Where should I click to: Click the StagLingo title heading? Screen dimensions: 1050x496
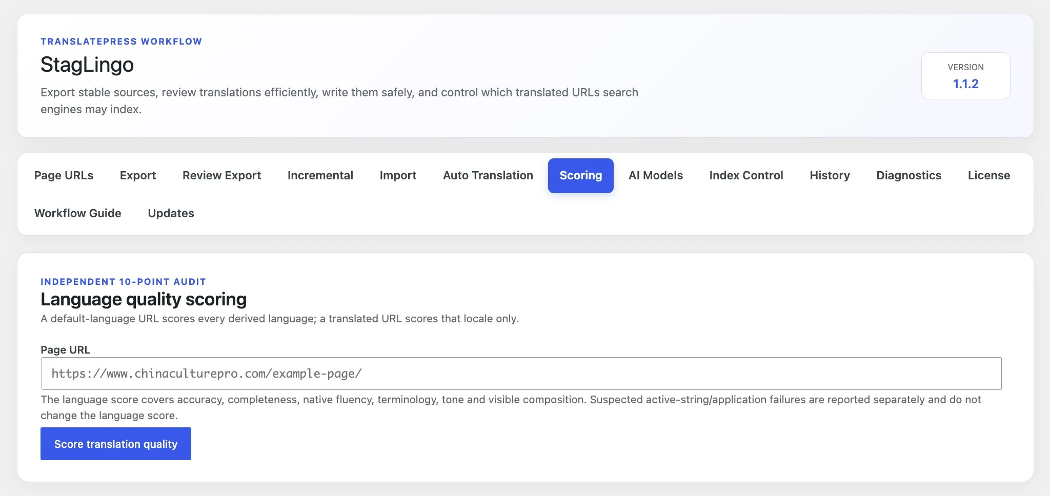pyautogui.click(x=87, y=65)
